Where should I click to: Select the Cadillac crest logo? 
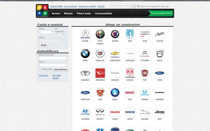tap(100, 54)
